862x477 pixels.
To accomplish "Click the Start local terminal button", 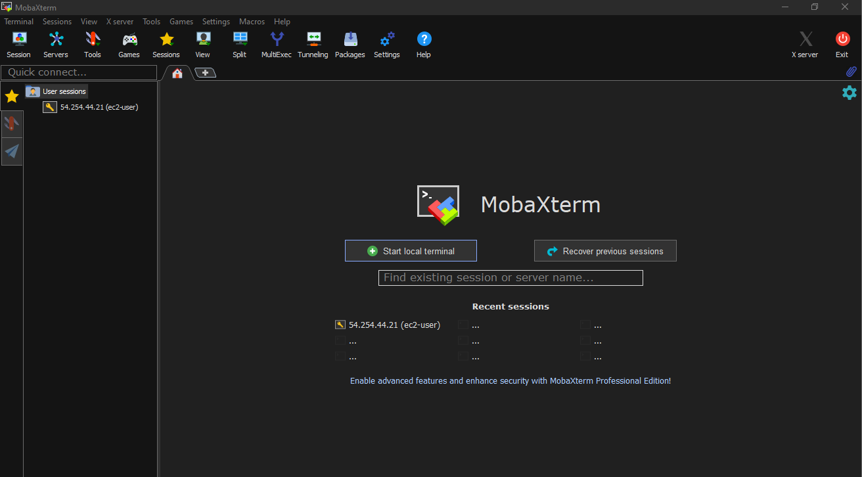I will 411,251.
